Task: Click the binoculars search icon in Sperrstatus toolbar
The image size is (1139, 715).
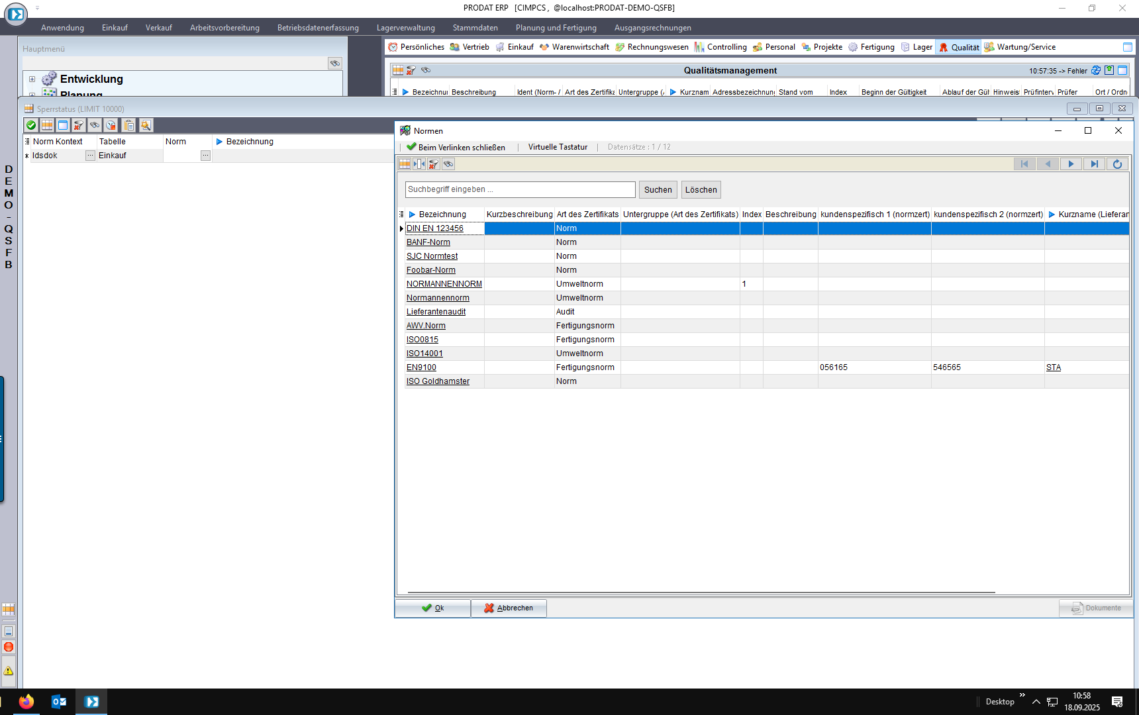Action: 95,125
